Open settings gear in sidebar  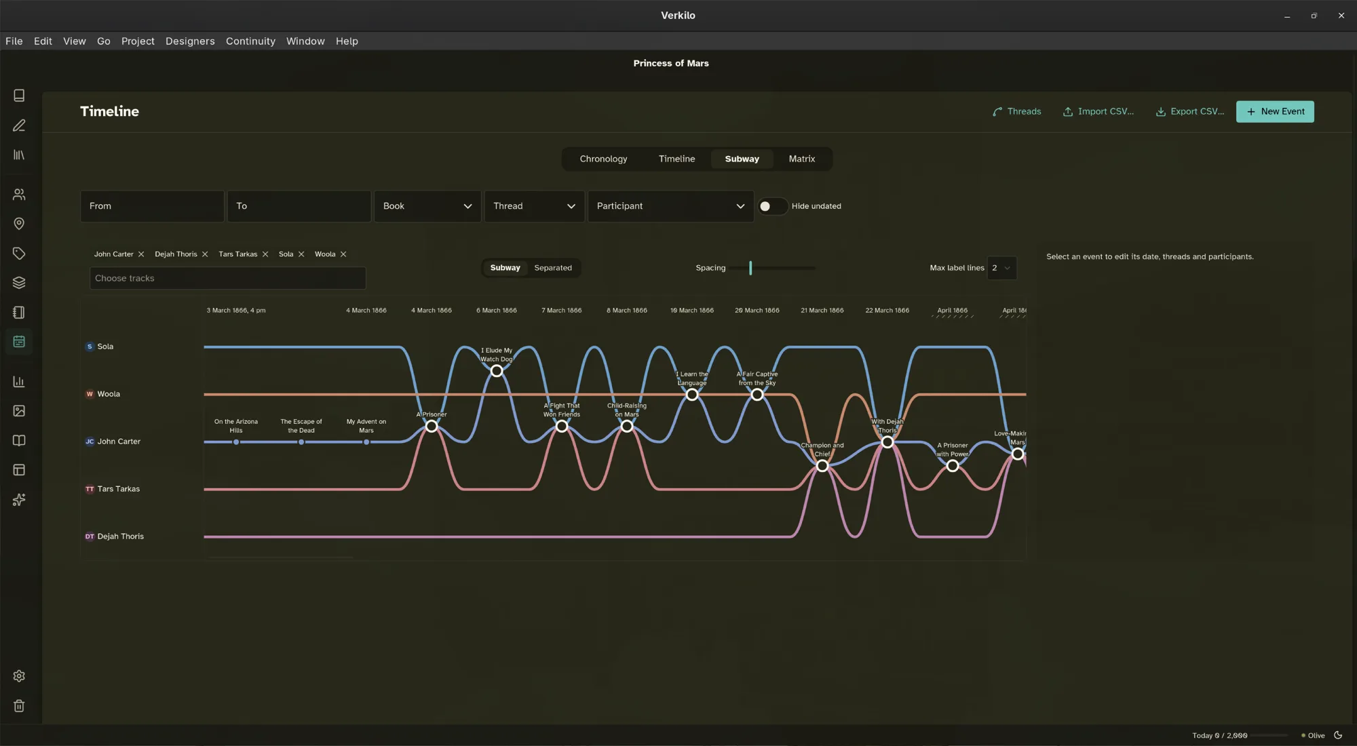tap(19, 676)
